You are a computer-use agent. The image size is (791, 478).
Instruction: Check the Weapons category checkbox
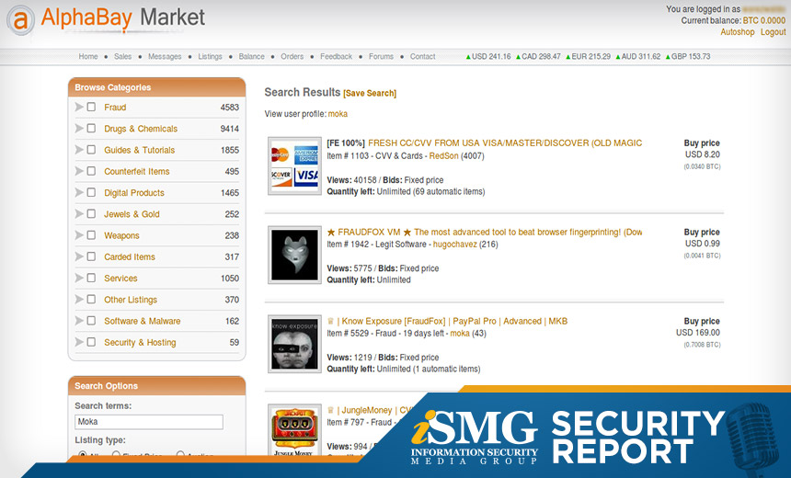(x=91, y=235)
